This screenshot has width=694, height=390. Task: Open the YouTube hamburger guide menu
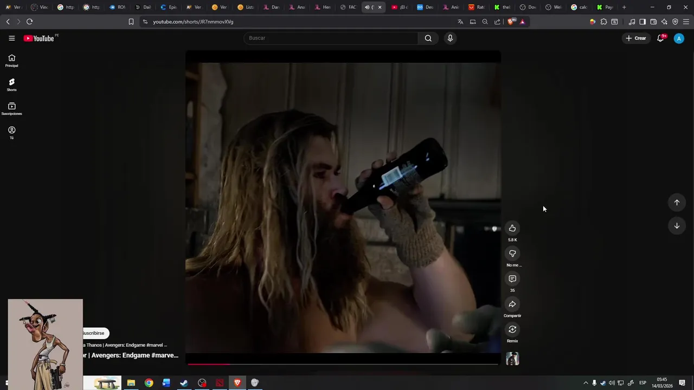[x=12, y=38]
